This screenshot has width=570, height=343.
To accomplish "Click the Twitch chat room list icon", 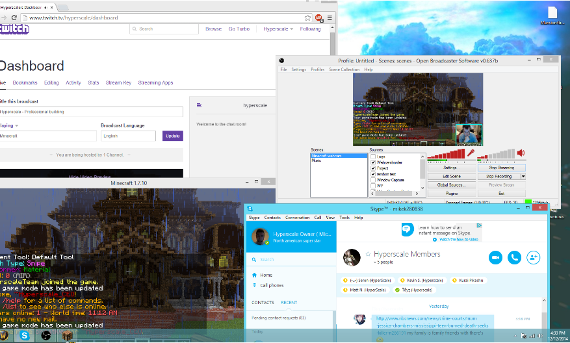I will coord(200,105).
